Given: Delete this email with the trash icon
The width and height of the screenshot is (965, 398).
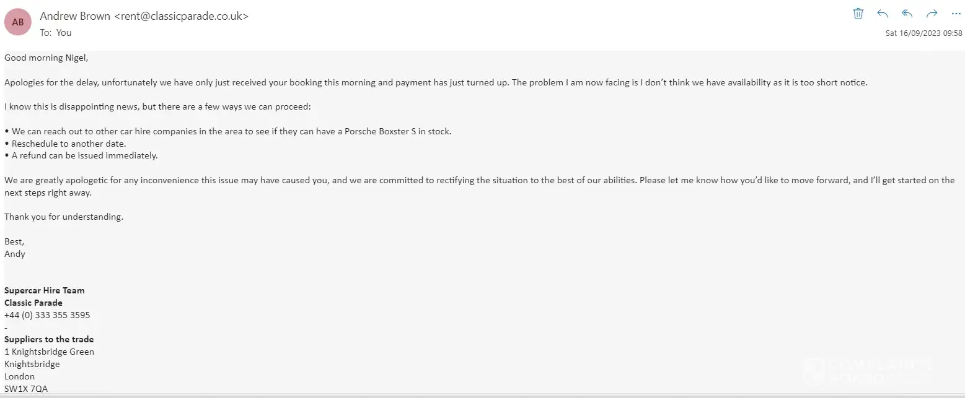Looking at the screenshot, I should point(858,14).
